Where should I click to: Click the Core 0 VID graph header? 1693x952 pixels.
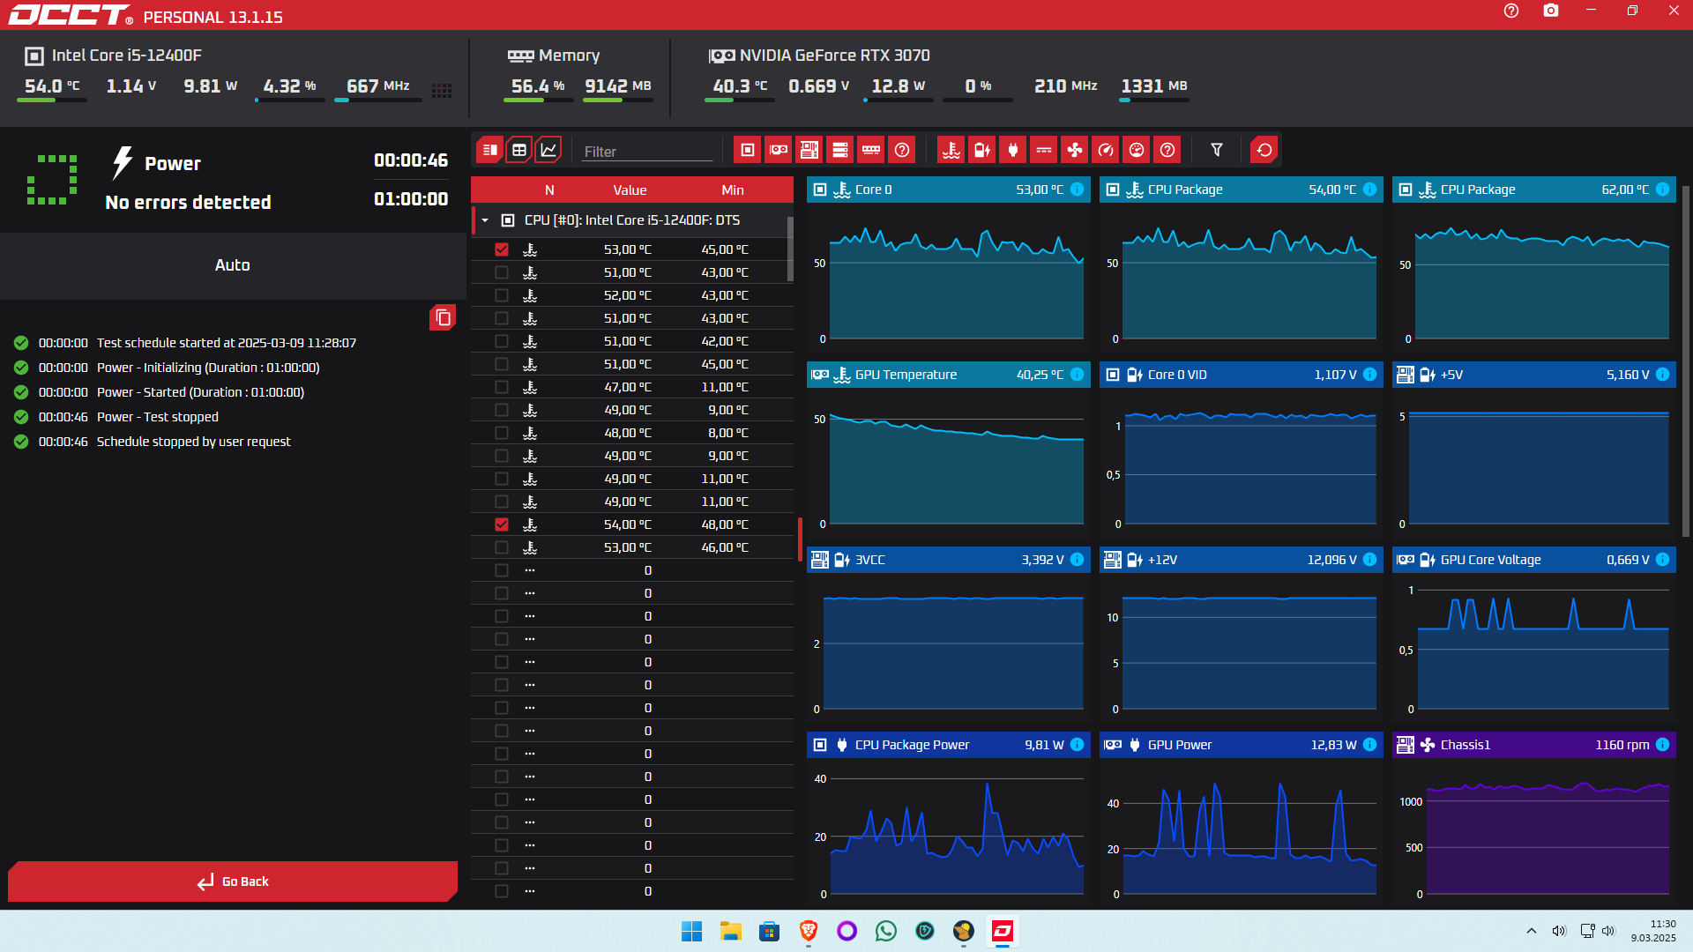coord(1242,375)
